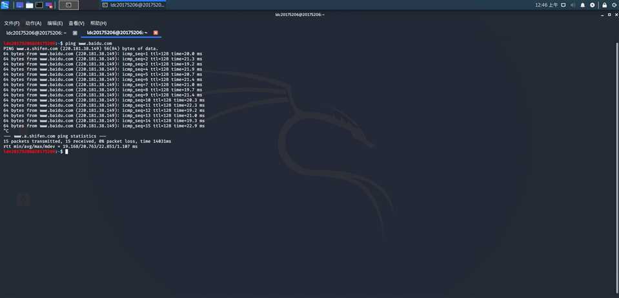Open the file manager panel launcher
This screenshot has height=298, width=619.
click(x=30, y=5)
